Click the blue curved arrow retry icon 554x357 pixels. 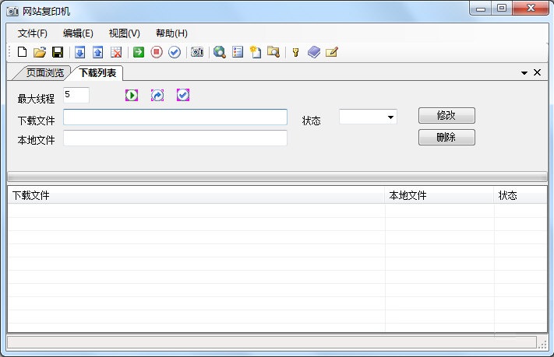pyautogui.click(x=157, y=95)
